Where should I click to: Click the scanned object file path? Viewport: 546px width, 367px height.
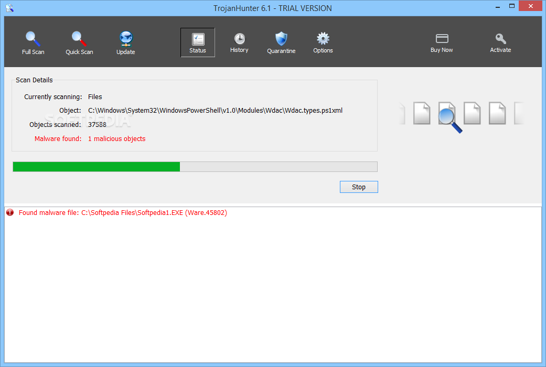coord(215,111)
